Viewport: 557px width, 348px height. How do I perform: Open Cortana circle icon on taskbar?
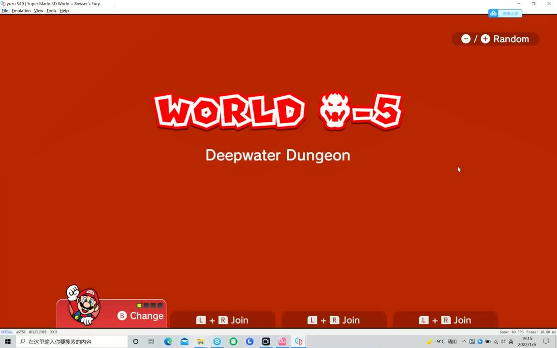pyautogui.click(x=135, y=342)
